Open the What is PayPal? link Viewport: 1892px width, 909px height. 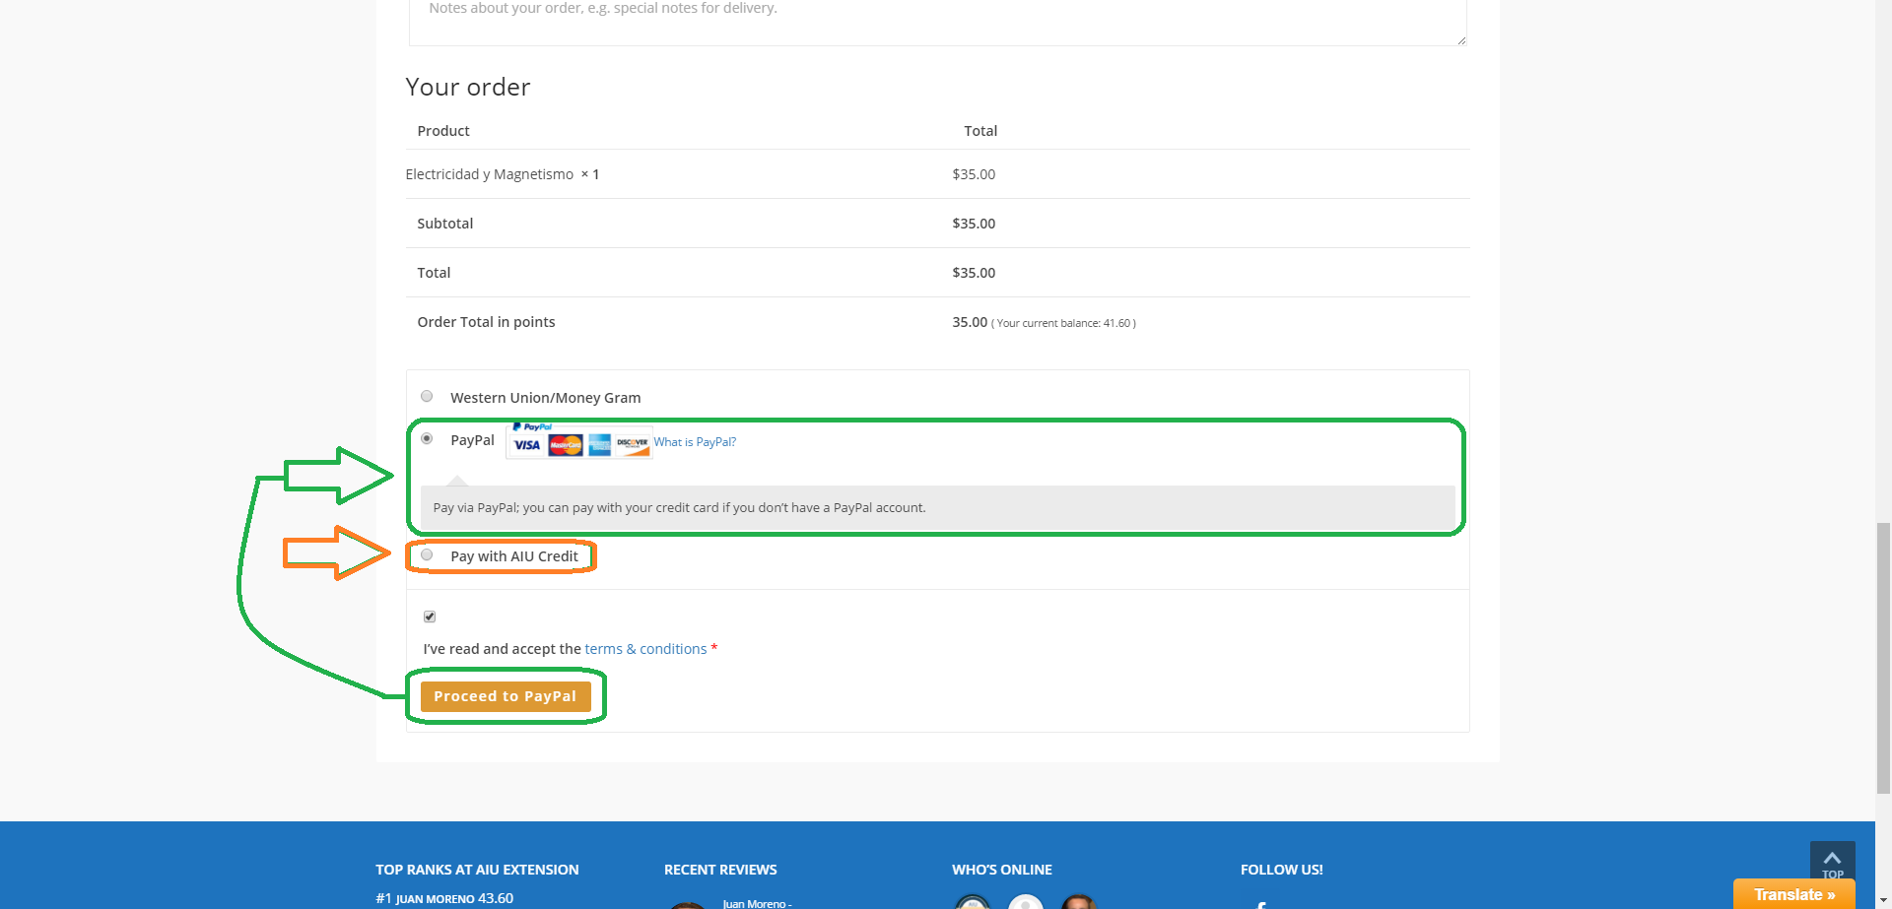695,442
